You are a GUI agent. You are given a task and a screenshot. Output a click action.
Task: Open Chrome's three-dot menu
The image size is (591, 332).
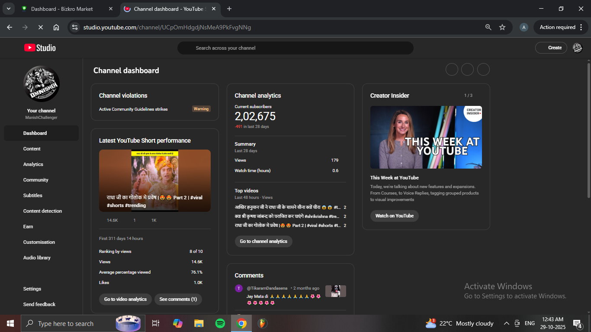pos(580,27)
